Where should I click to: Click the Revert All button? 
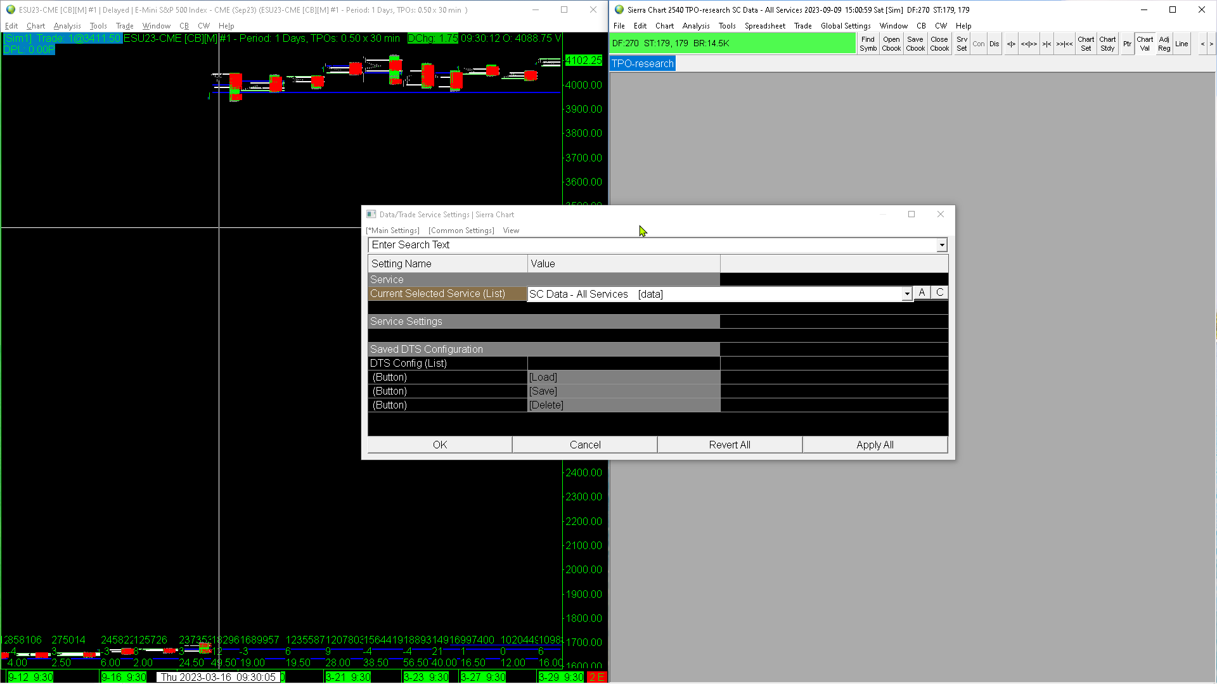(x=730, y=445)
